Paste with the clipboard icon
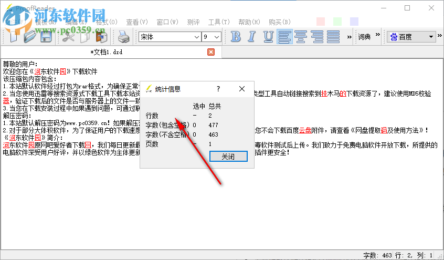The height and width of the screenshot is (260, 444). (x=101, y=37)
